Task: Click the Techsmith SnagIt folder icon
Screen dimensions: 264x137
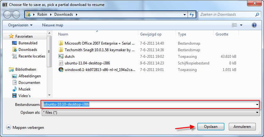Action: pos(61,50)
